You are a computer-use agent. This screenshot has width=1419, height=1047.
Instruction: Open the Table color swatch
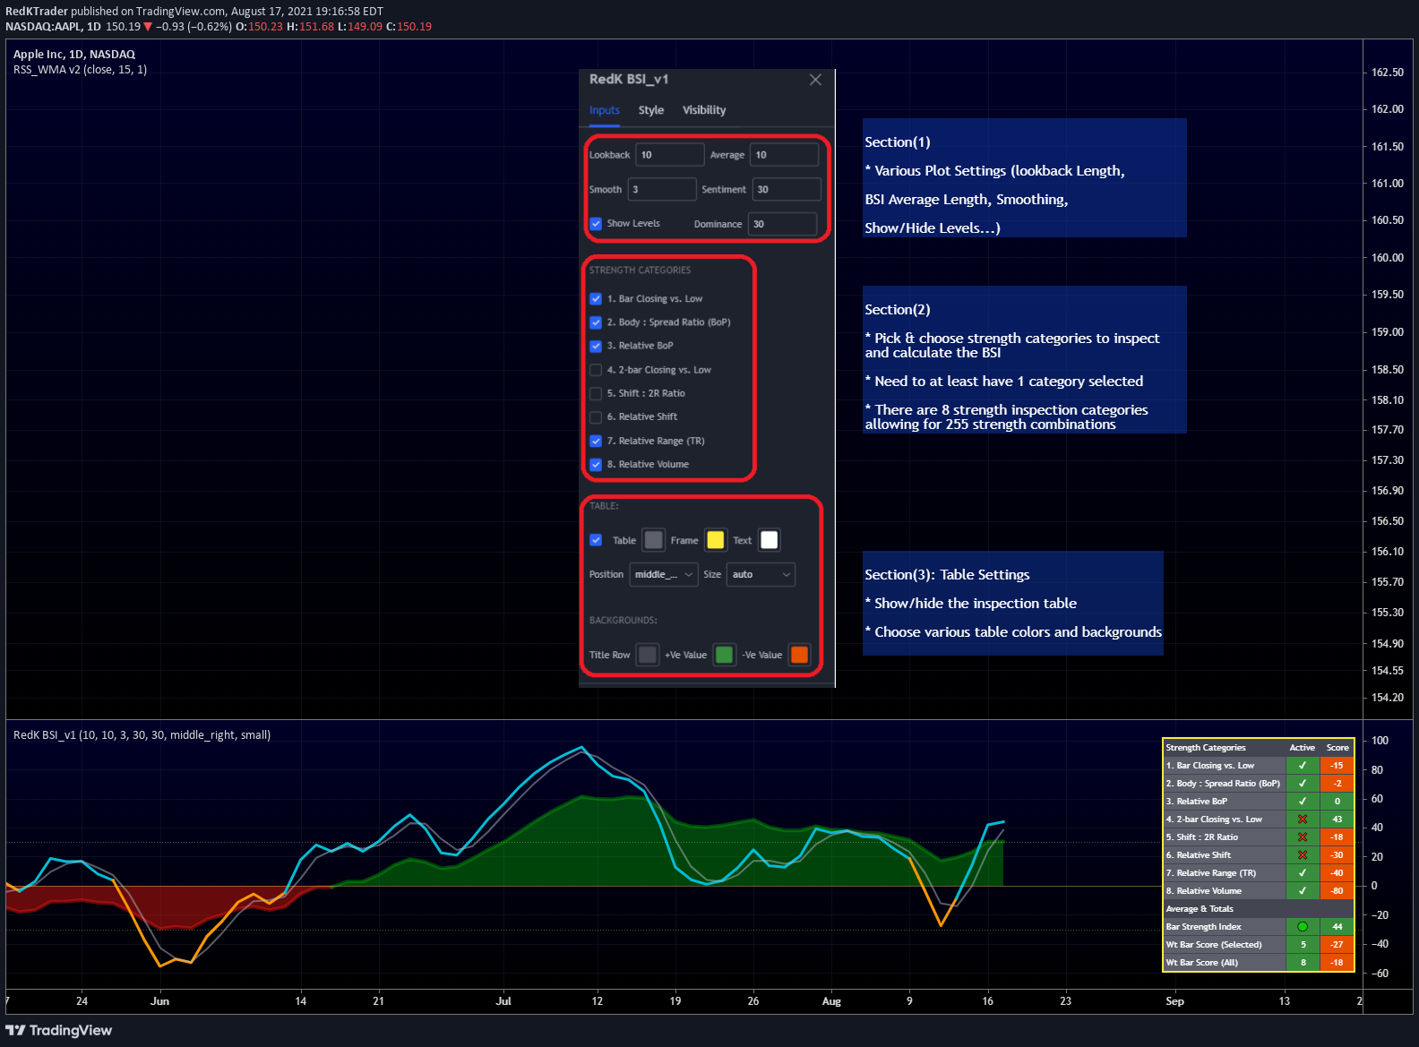point(654,540)
